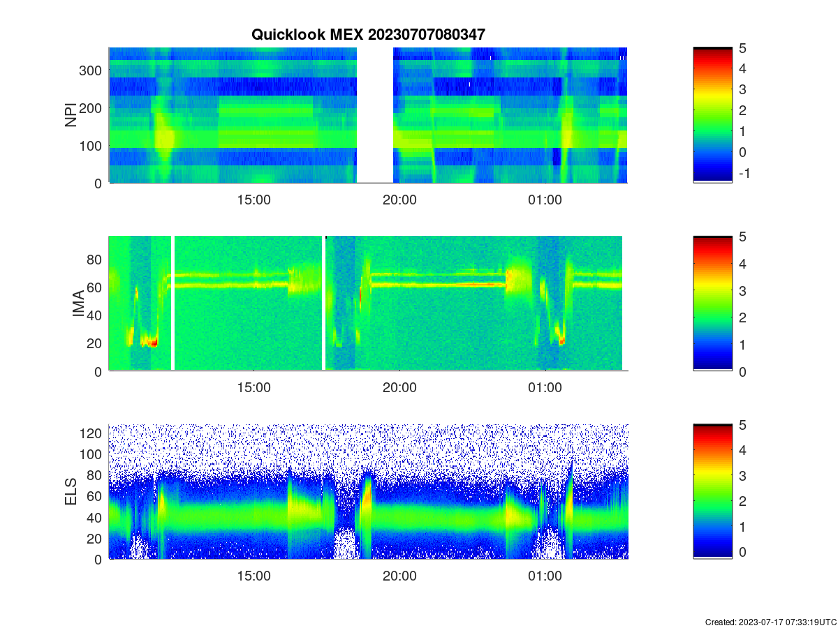Image resolution: width=838 pixels, height=628 pixels.
Task: Click the "Created: 2023-07-17 07:33:19UTC" timestamp
Action: (770, 622)
